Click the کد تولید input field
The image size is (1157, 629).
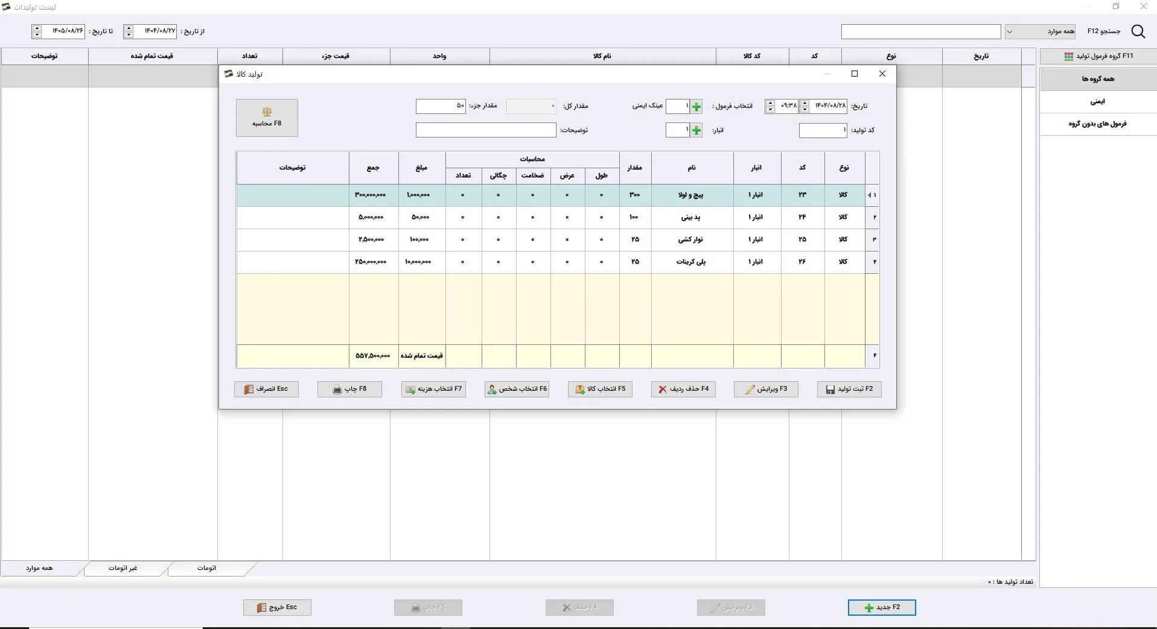[823, 130]
